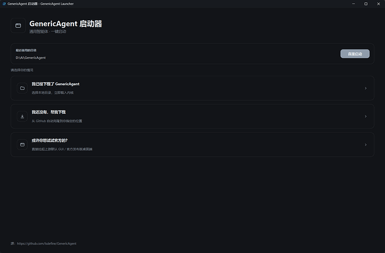Expand chevron on 我已经下载了 GenericAgent card
The image size is (385, 253).
pyautogui.click(x=365, y=88)
